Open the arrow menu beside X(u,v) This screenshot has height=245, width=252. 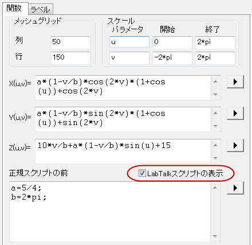pyautogui.click(x=235, y=82)
